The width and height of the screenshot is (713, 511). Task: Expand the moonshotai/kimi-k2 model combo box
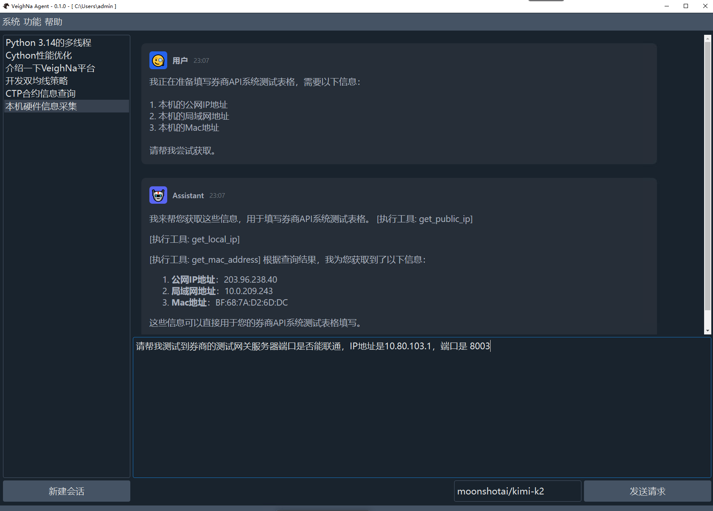[x=517, y=491]
